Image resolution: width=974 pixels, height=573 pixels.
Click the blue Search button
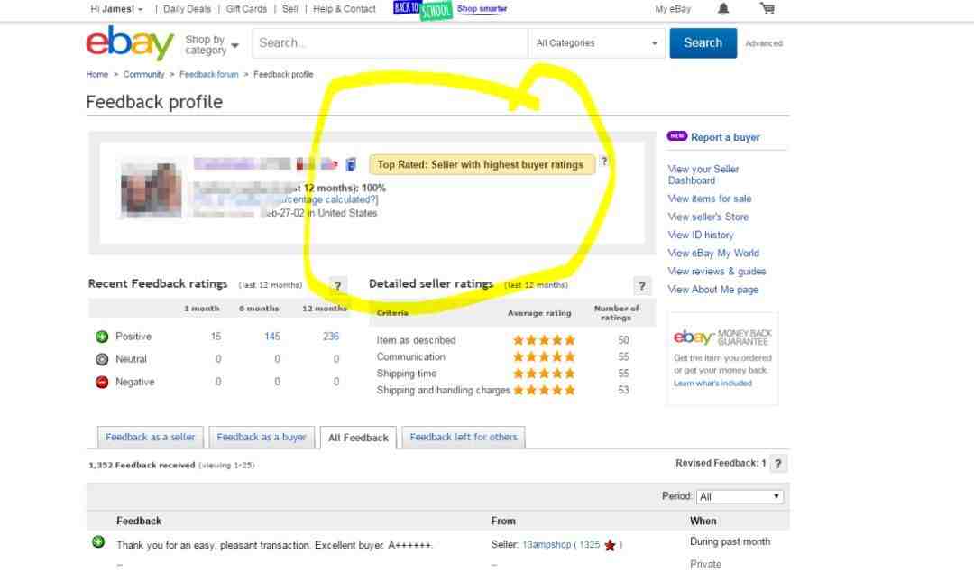[x=703, y=43]
